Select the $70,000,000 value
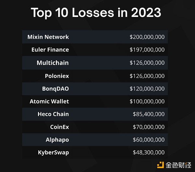 [149, 127]
